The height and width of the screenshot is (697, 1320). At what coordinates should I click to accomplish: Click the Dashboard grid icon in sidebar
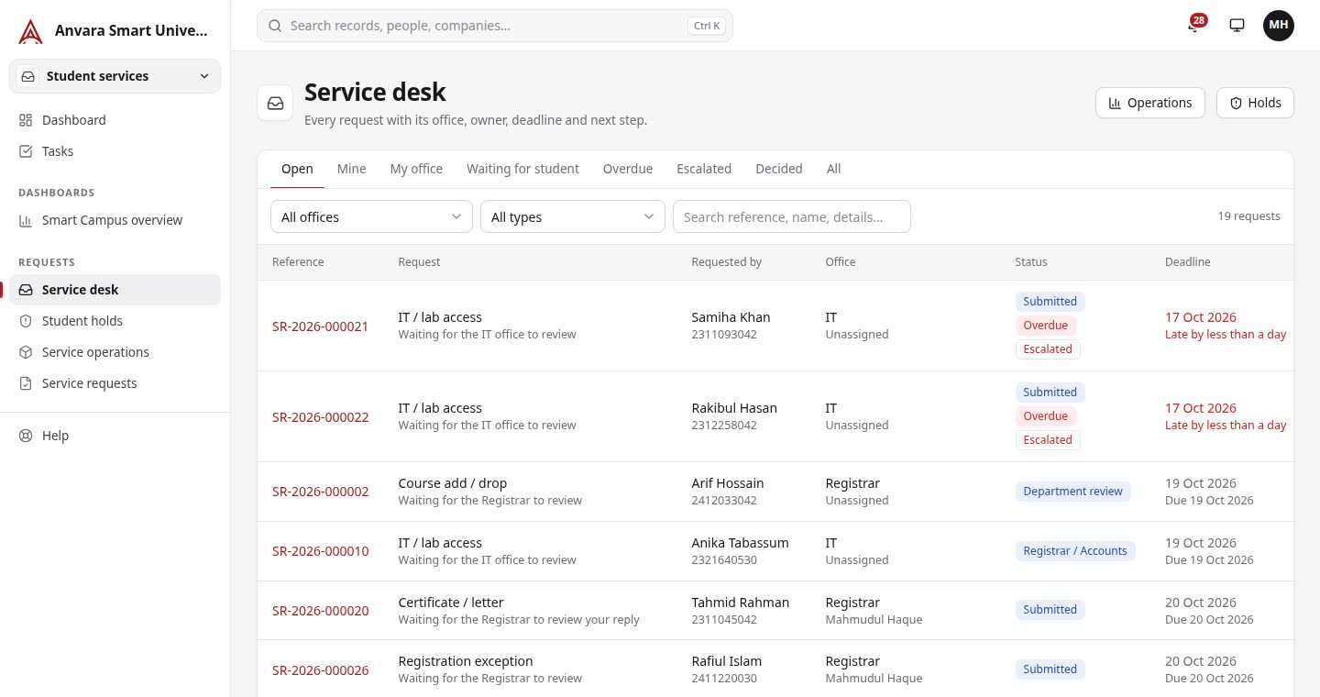(26, 120)
